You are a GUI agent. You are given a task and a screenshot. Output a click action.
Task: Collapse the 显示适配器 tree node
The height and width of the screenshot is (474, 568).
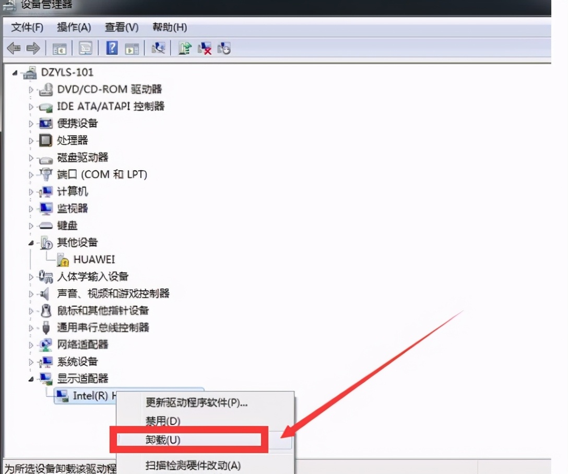[x=31, y=378]
